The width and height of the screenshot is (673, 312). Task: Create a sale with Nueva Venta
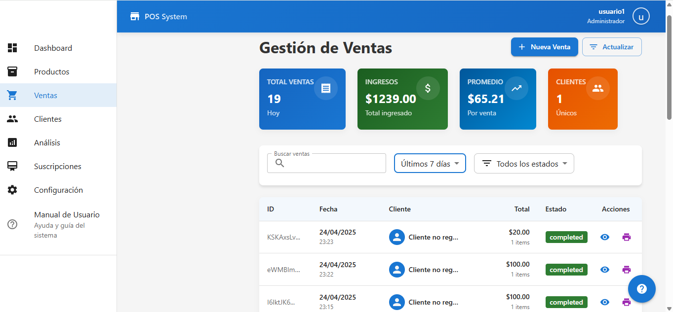click(x=544, y=47)
